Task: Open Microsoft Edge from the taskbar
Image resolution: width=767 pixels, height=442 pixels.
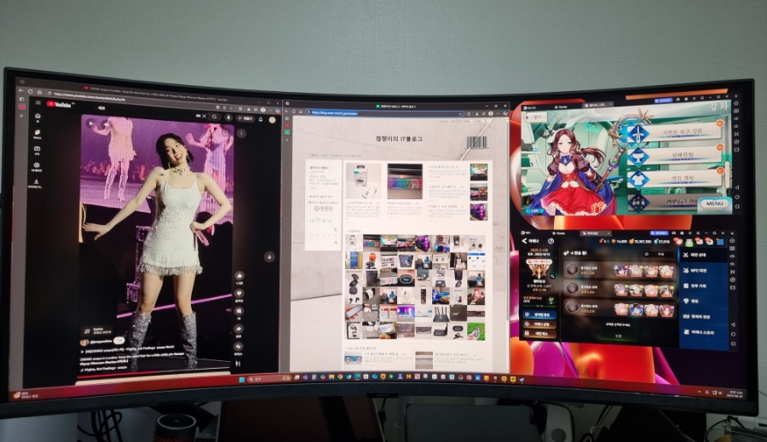Action: (x=358, y=377)
